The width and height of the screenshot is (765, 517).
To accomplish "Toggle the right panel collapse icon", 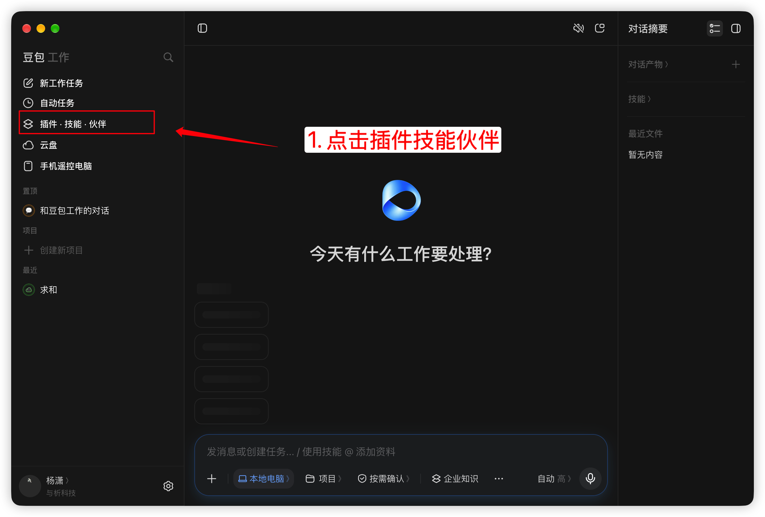I will (x=736, y=29).
